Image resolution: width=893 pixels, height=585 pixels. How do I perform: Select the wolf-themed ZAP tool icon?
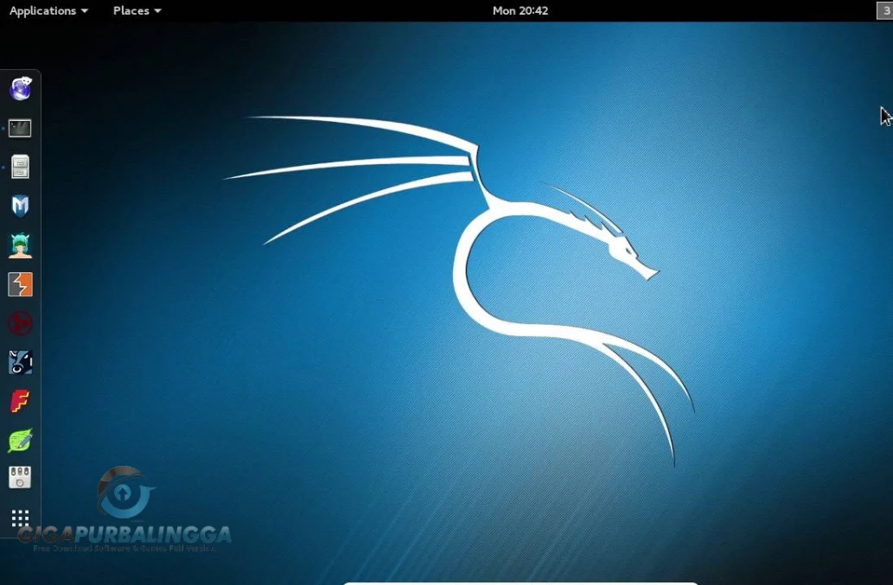click(19, 362)
